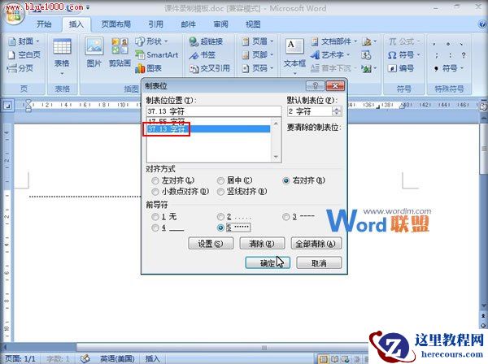This screenshot has width=488, height=364.
Task: Insert a text box (文本框)
Action: click(294, 56)
